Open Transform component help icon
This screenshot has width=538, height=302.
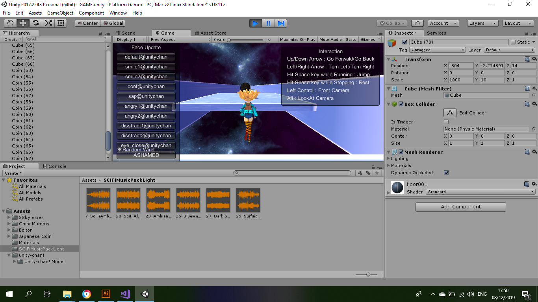pos(527,59)
